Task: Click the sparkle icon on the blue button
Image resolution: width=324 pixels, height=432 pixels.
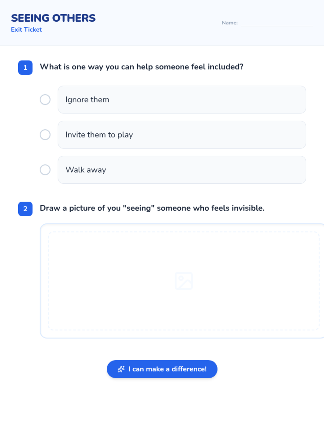Action: click(121, 369)
